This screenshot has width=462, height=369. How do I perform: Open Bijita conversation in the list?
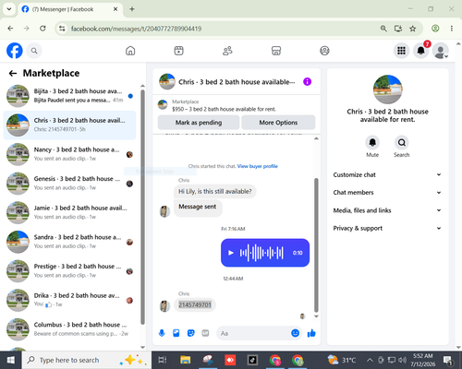tap(70, 96)
